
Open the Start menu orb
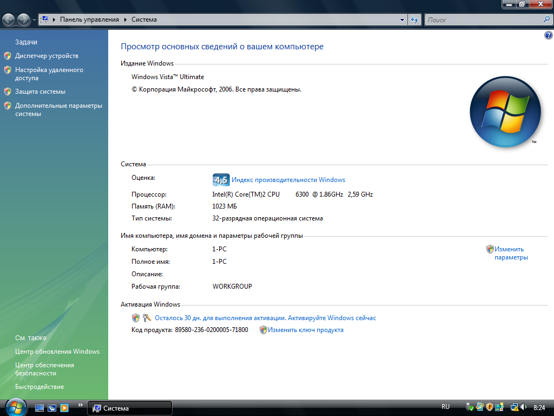[x=16, y=407]
